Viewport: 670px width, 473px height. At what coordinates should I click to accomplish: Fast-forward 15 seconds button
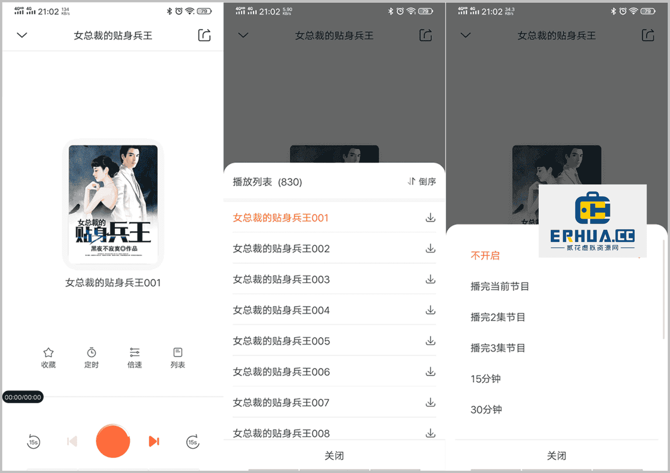click(192, 441)
